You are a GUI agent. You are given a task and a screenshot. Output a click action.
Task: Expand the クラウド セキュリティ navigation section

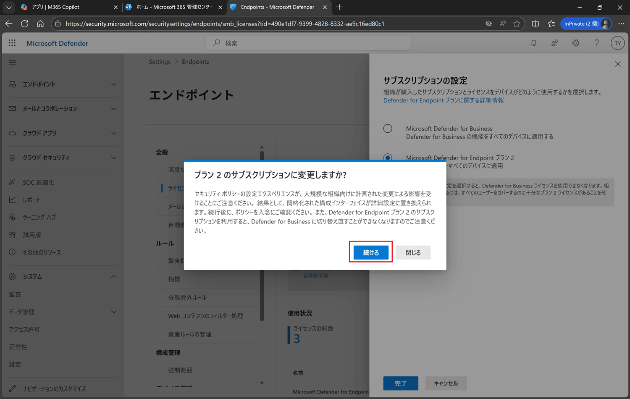click(x=114, y=158)
